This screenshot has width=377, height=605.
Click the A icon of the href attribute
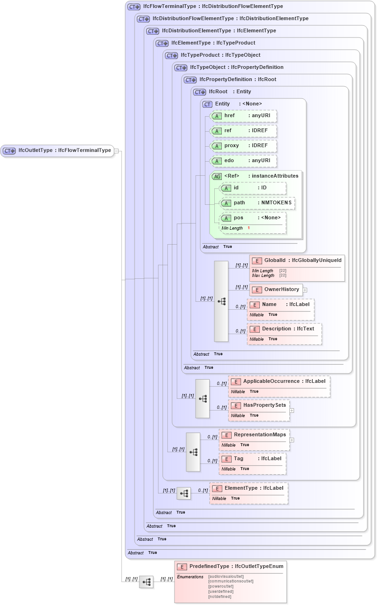217,116
